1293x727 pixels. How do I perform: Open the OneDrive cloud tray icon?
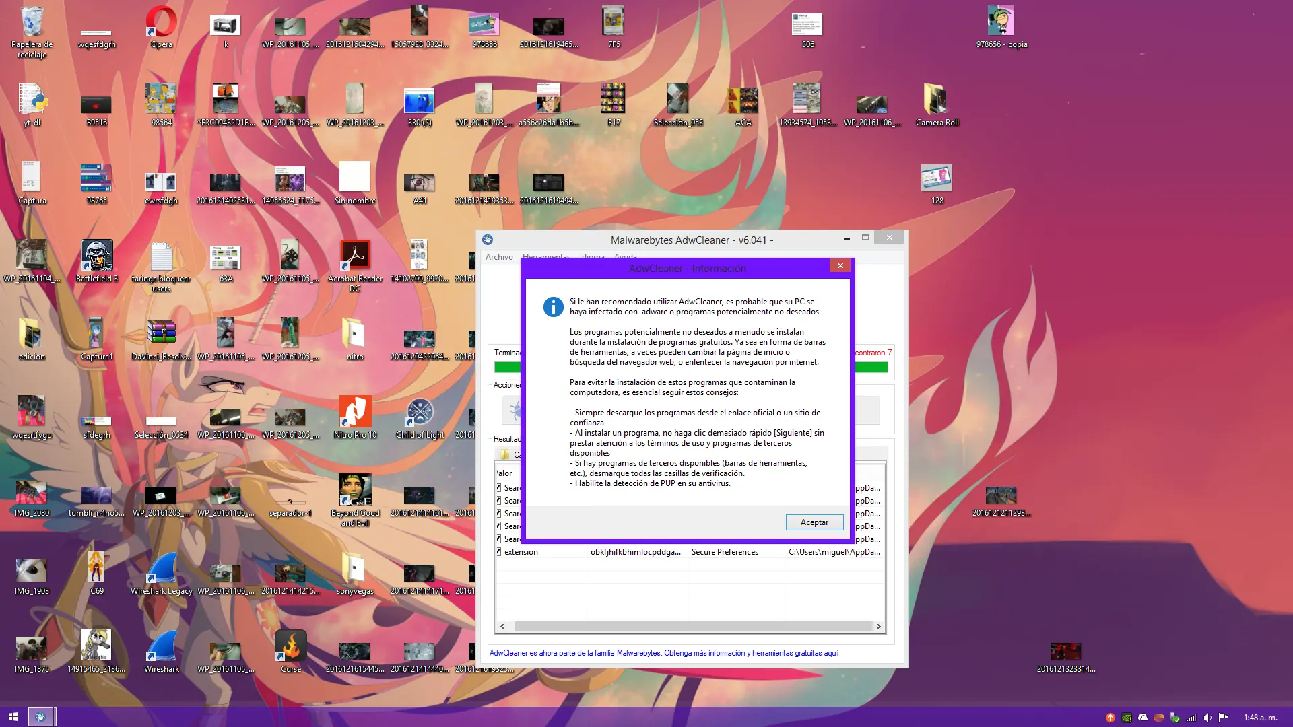[1143, 718]
